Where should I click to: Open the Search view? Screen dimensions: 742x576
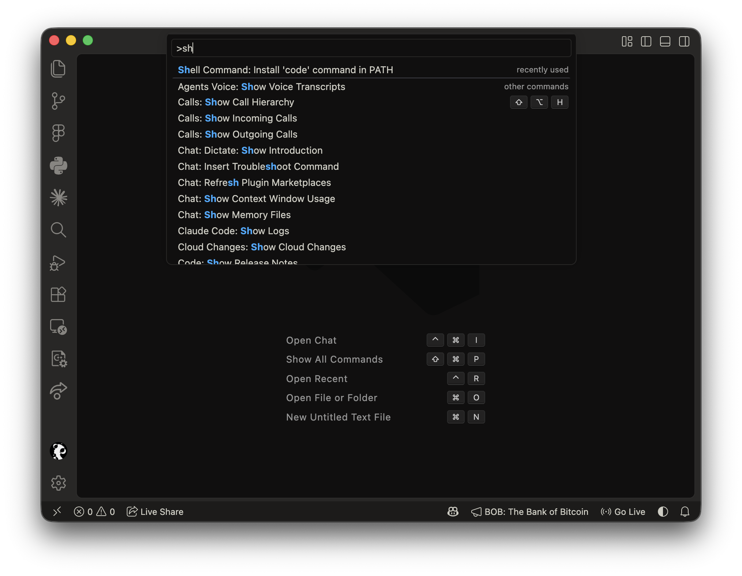(x=58, y=230)
